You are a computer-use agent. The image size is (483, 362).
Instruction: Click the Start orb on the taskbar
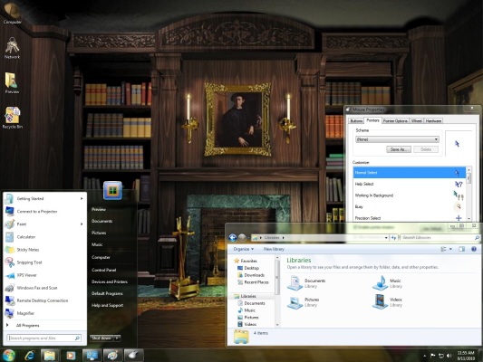[x=9, y=356]
